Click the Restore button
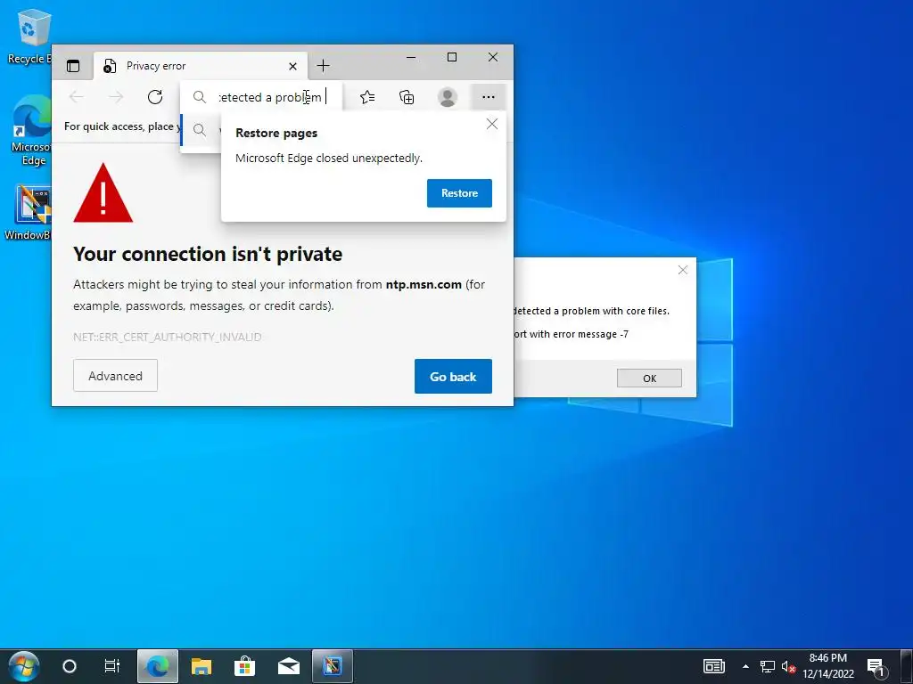This screenshot has width=913, height=684. pyautogui.click(x=459, y=193)
